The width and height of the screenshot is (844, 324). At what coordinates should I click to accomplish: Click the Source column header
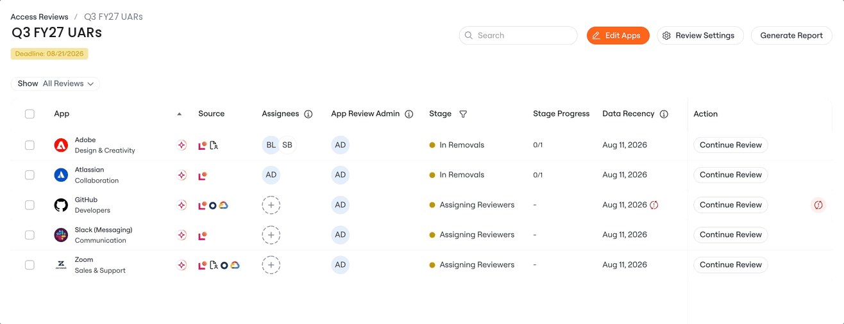click(211, 114)
